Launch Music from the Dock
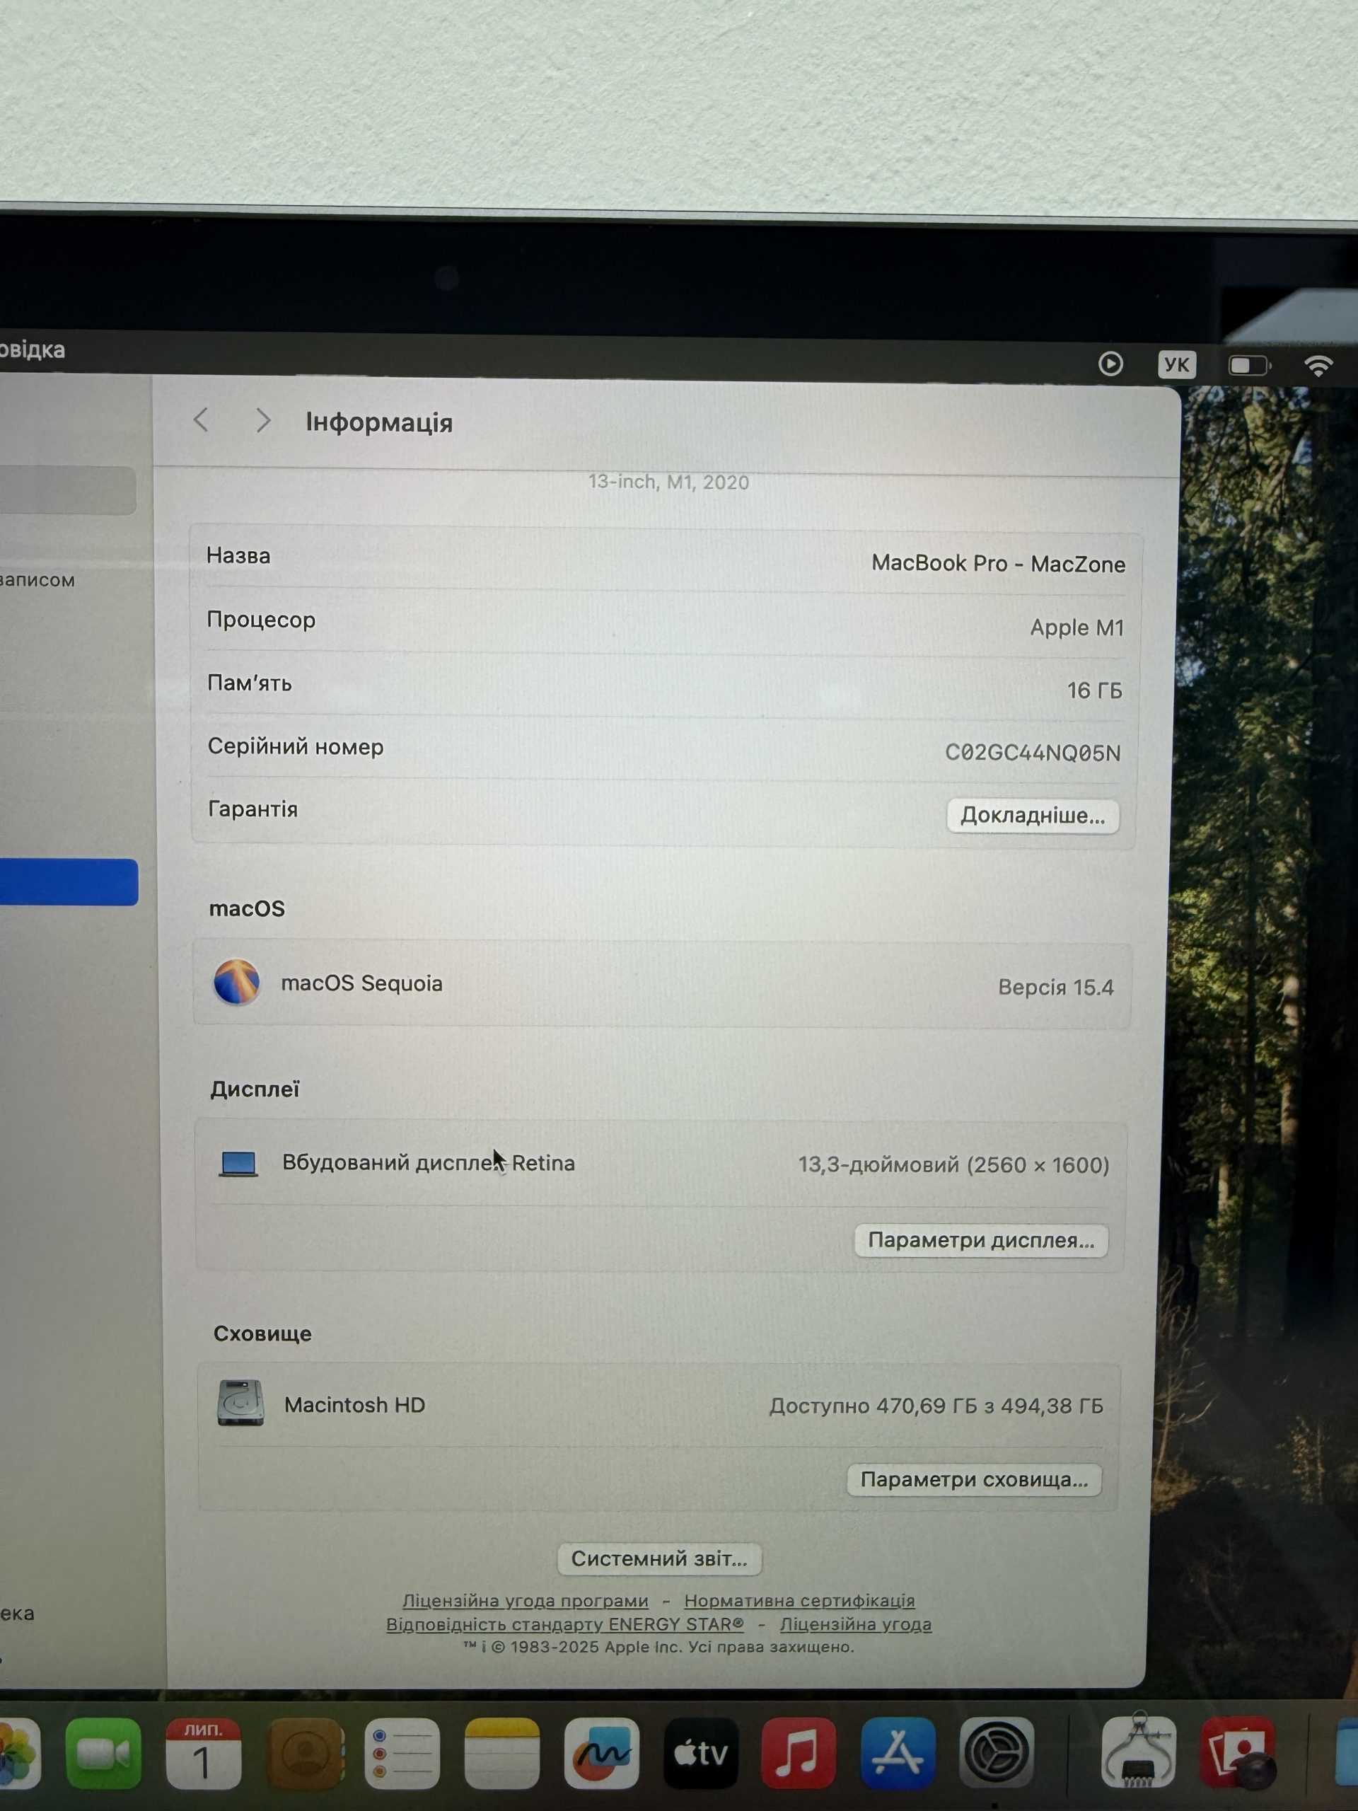The height and width of the screenshot is (1811, 1358). point(798,1753)
